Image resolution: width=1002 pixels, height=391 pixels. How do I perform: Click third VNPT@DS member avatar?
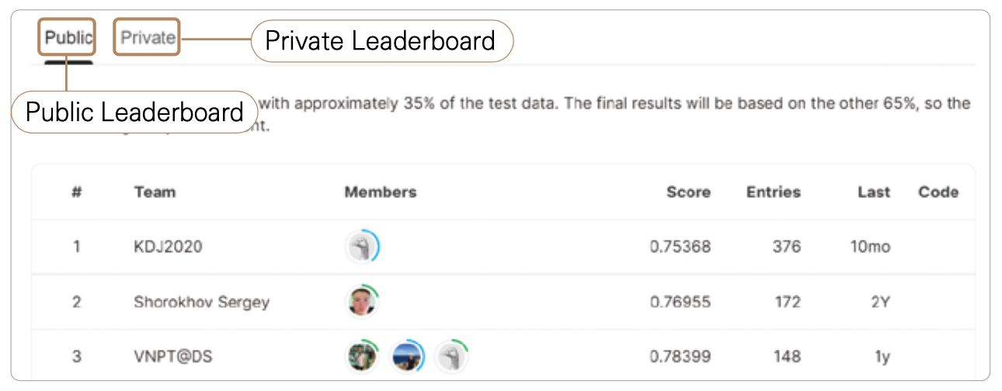(x=451, y=356)
